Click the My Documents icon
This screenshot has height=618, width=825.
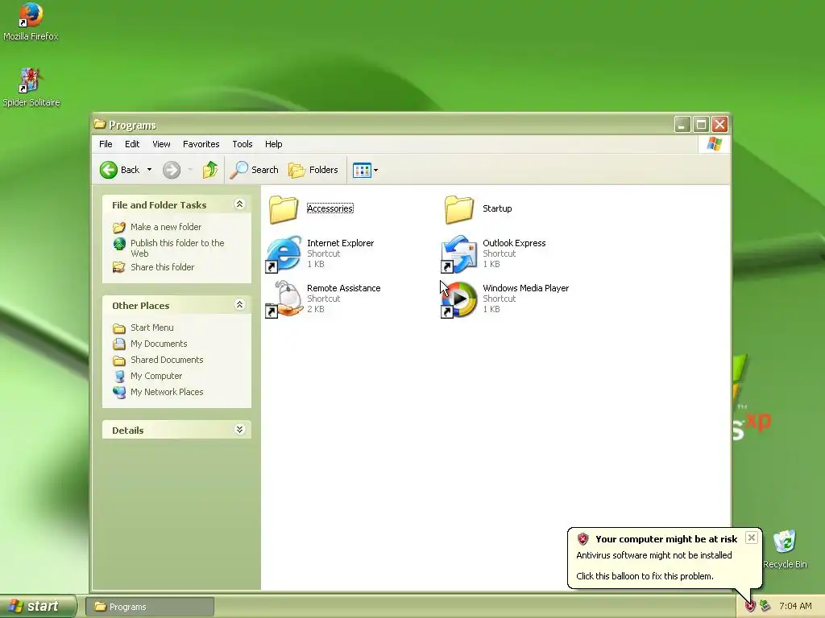click(119, 344)
